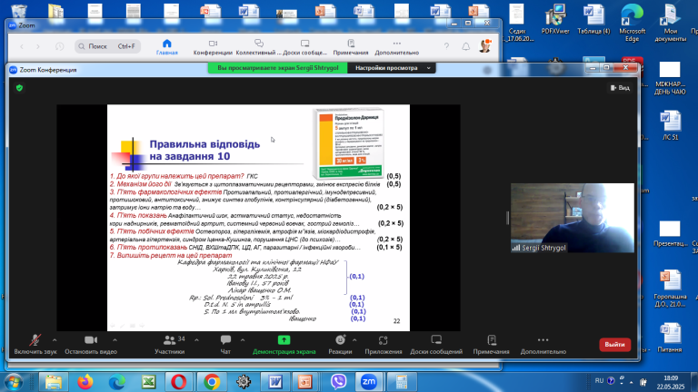The image size is (698, 392).
Task: Open clock showing 18:09
Action: point(672,382)
